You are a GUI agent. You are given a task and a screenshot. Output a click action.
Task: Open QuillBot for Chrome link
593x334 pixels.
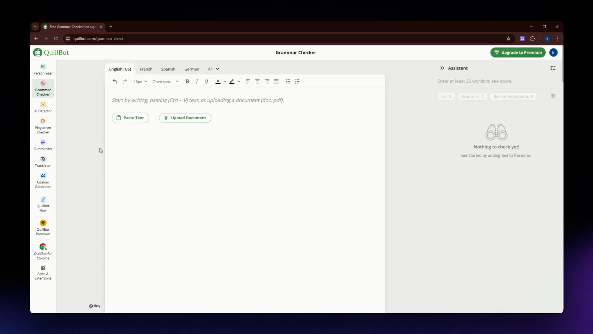pos(43,252)
